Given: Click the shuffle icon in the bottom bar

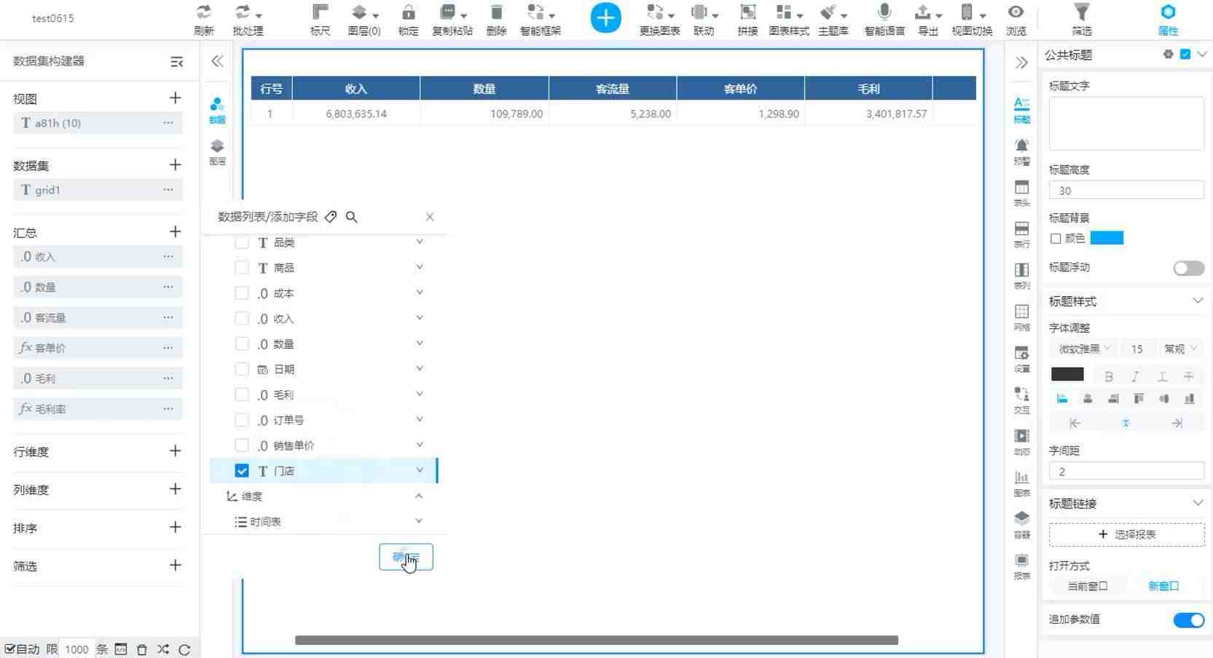Looking at the screenshot, I should pos(163,649).
